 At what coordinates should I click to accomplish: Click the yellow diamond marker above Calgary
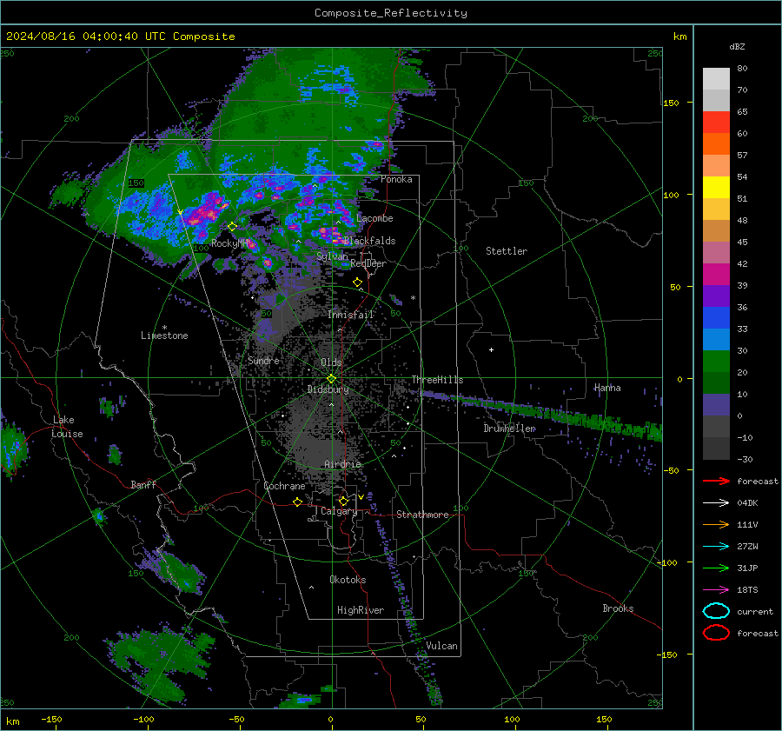click(343, 501)
